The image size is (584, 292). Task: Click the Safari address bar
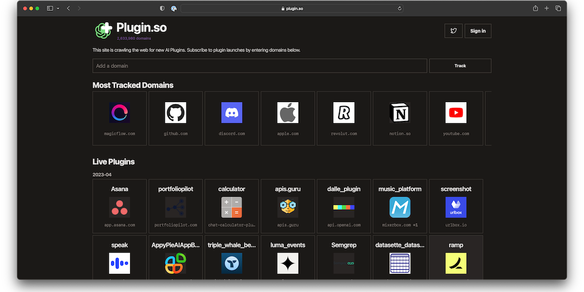pyautogui.click(x=292, y=9)
